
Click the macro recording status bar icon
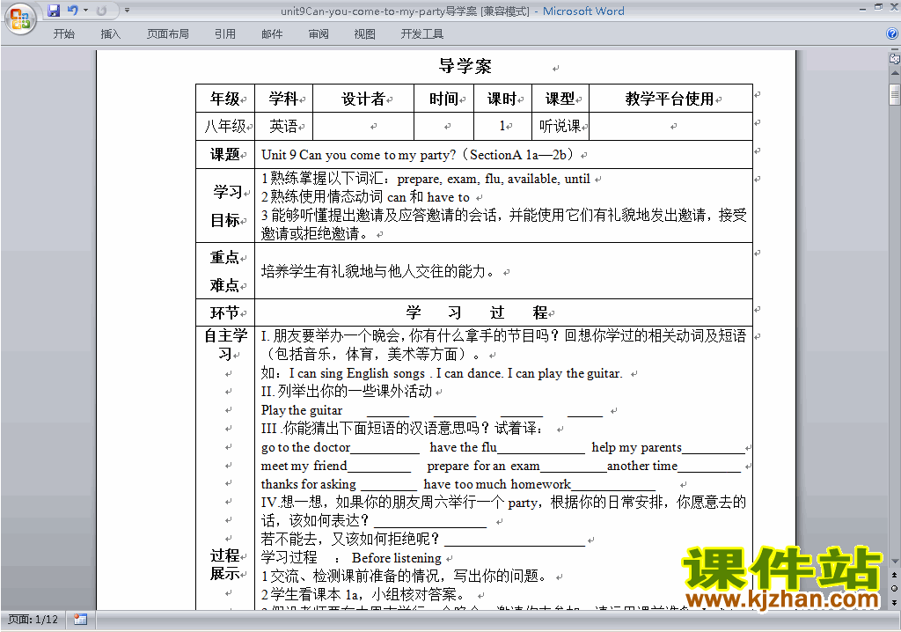click(x=80, y=620)
